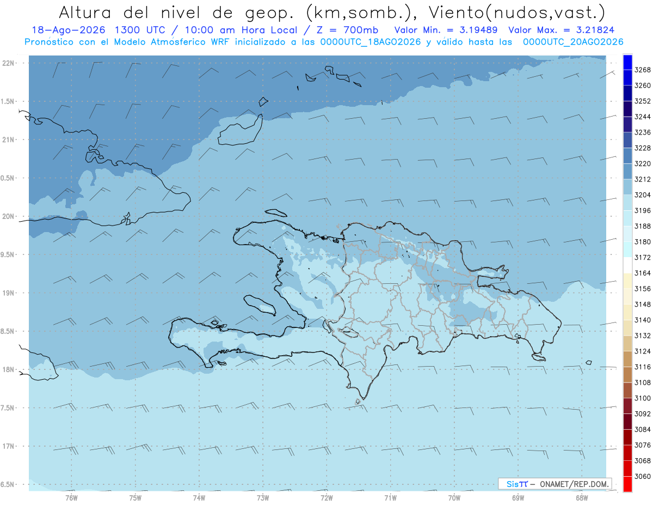Click the legend value 3252
Screen dimensions: 653x505
tap(643, 101)
